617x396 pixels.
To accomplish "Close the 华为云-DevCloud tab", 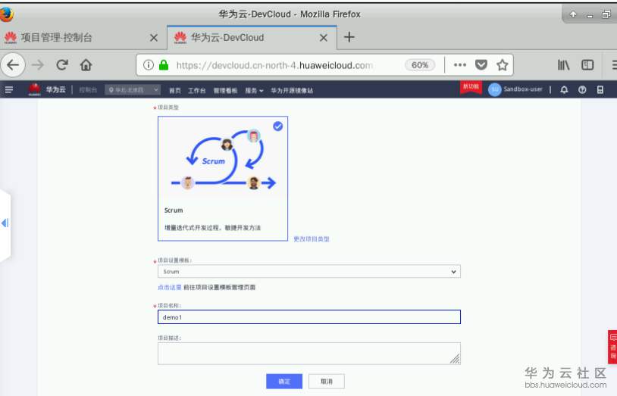I will [324, 38].
